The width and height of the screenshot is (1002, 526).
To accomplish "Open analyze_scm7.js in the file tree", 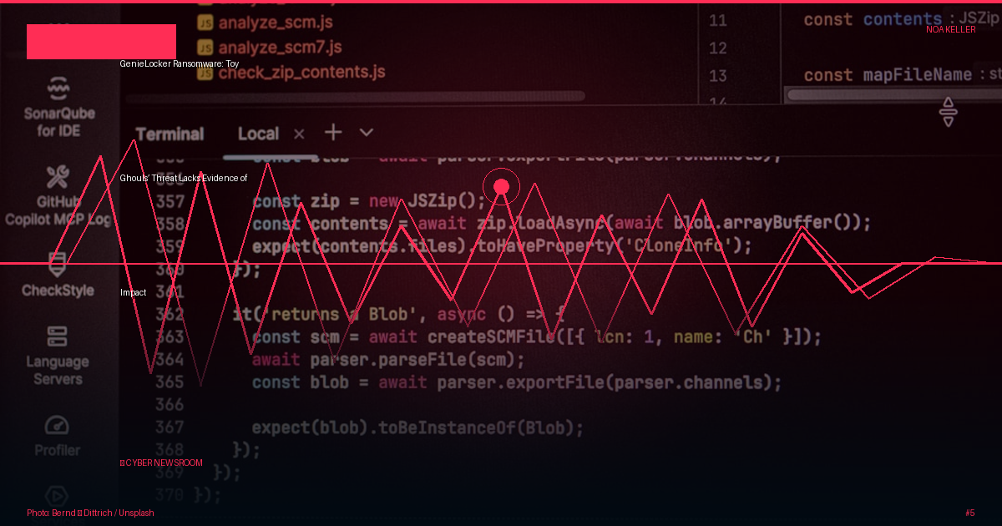I will click(280, 48).
